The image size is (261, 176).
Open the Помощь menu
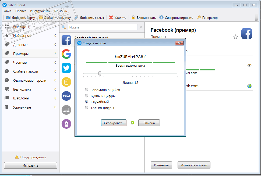(x=61, y=11)
